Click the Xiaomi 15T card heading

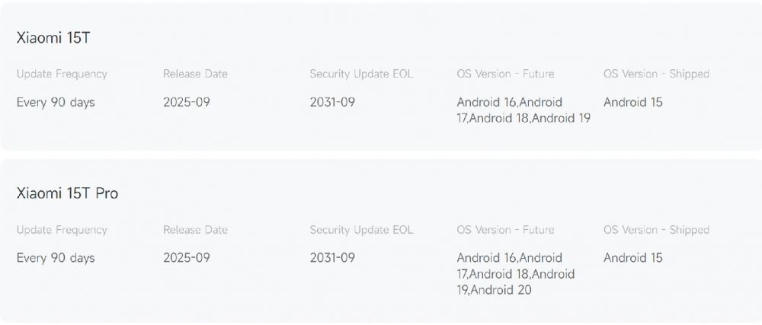click(54, 37)
